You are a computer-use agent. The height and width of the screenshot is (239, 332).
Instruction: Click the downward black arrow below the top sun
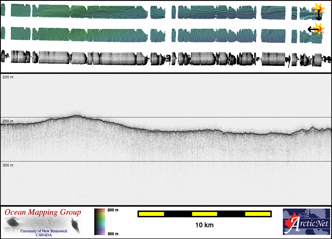(318, 16)
